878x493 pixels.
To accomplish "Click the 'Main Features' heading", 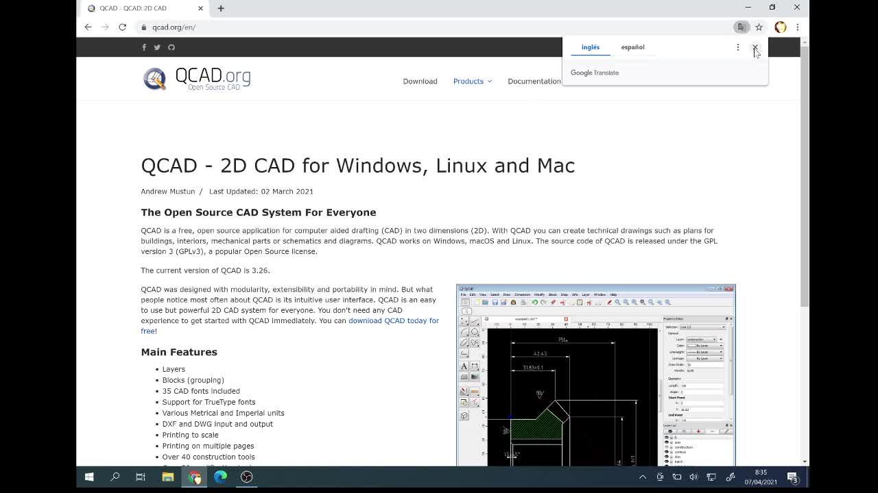I will click(x=179, y=352).
